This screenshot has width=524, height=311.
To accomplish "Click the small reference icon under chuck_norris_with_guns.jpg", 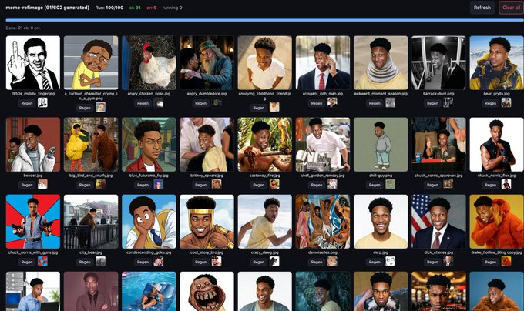I will pos(42,261).
